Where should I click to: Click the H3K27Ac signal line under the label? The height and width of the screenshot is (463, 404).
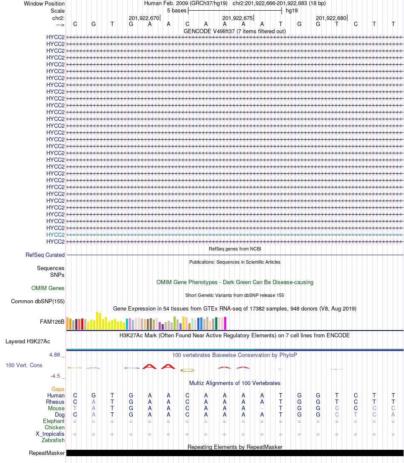[x=235, y=350]
